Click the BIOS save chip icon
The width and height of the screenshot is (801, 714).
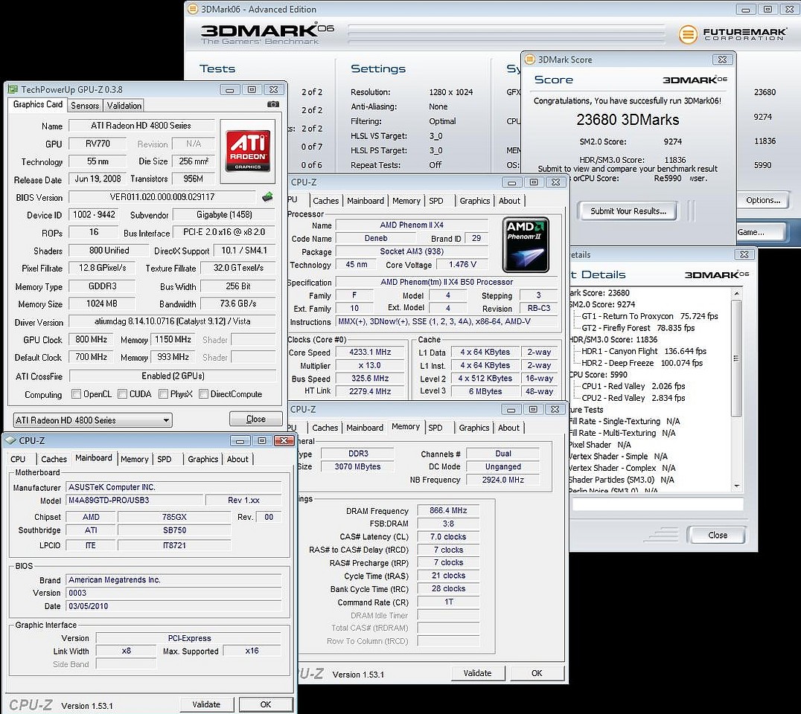[267, 197]
